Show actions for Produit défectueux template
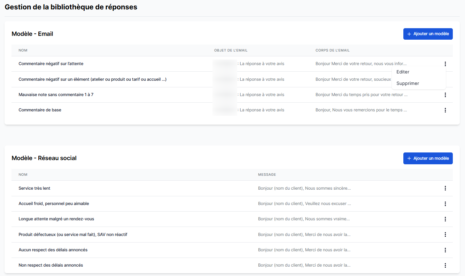 click(x=445, y=235)
